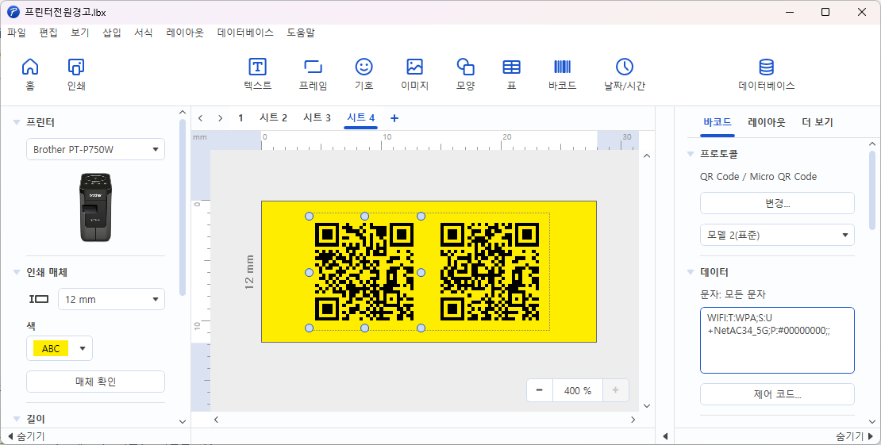Collapse the 데이터 section
881x445 pixels.
pyautogui.click(x=691, y=272)
